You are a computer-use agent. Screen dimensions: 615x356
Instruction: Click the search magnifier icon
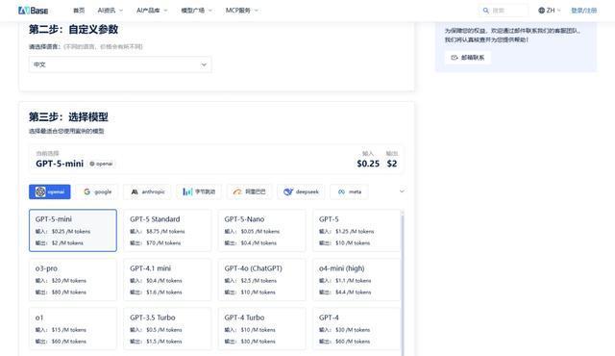tap(486, 11)
